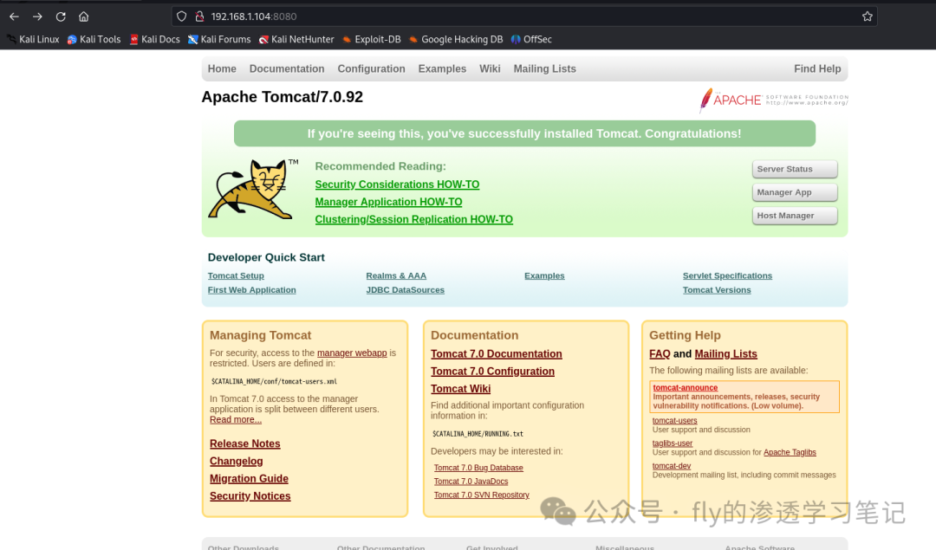Image resolution: width=936 pixels, height=550 pixels.
Task: Open the OffSec bookmark
Action: tap(531, 39)
